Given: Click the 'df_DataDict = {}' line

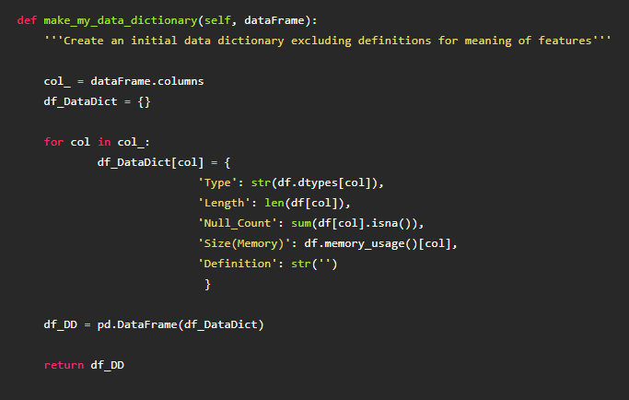Looking at the screenshot, I should click(97, 101).
